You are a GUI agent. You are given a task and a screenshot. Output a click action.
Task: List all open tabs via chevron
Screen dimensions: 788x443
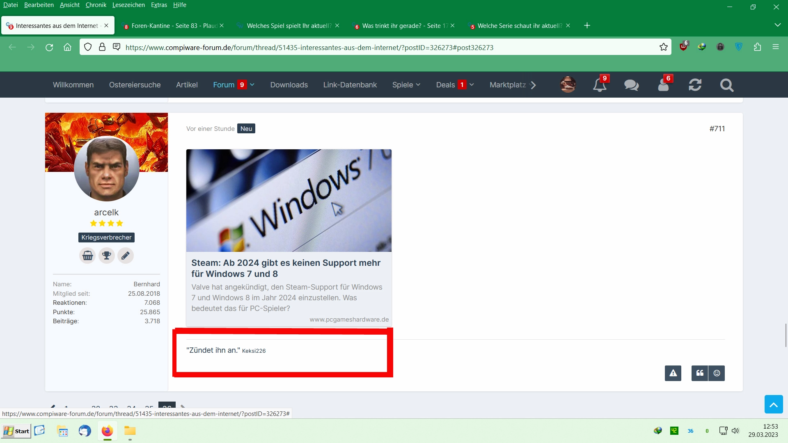coord(777,25)
